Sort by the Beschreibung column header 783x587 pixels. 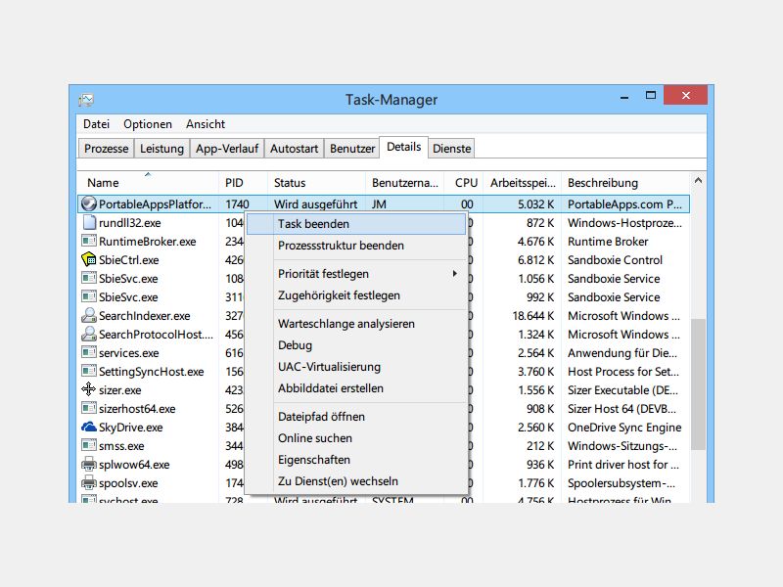click(625, 183)
